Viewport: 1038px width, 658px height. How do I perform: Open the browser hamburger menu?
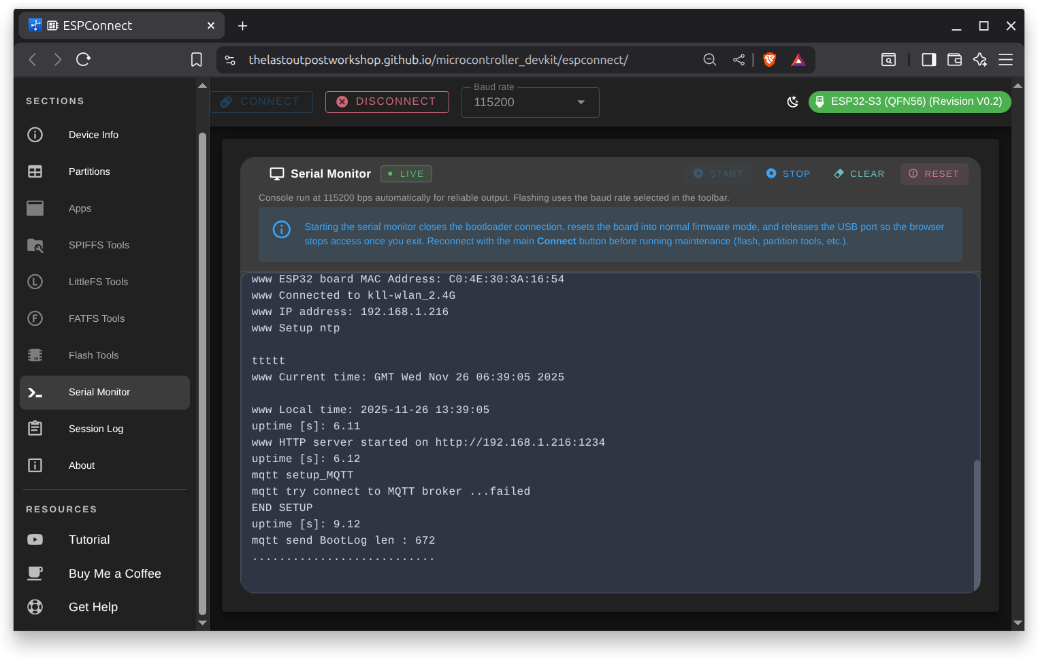pos(1005,60)
